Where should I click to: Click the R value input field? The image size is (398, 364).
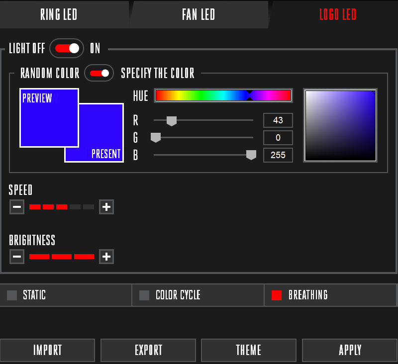278,120
